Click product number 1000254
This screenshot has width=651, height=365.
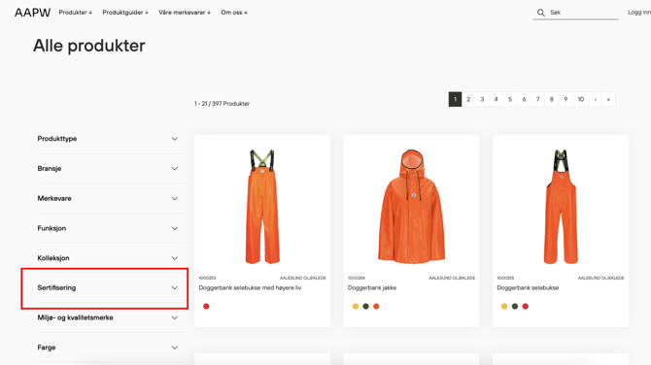tap(357, 278)
